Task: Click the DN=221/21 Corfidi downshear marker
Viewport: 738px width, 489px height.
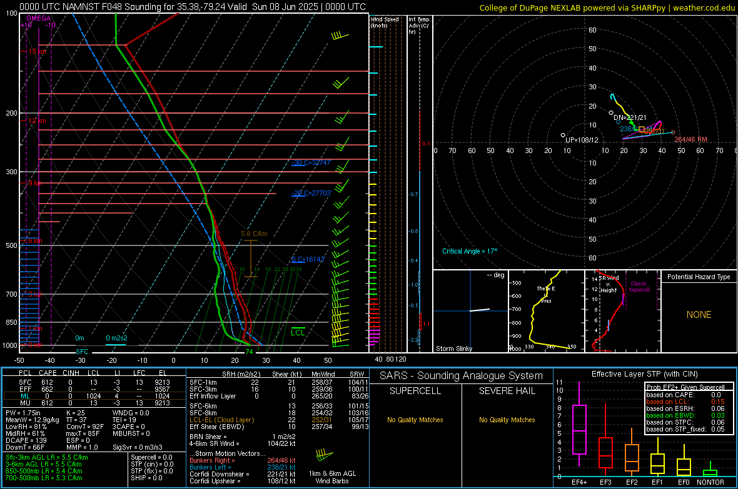Action: point(611,113)
